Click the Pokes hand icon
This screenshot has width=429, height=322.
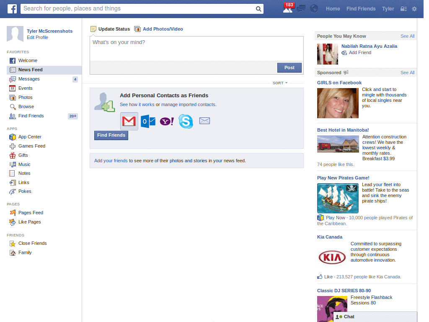tap(12, 192)
